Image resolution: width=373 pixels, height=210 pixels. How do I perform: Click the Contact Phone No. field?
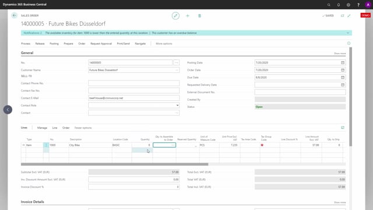click(133, 83)
